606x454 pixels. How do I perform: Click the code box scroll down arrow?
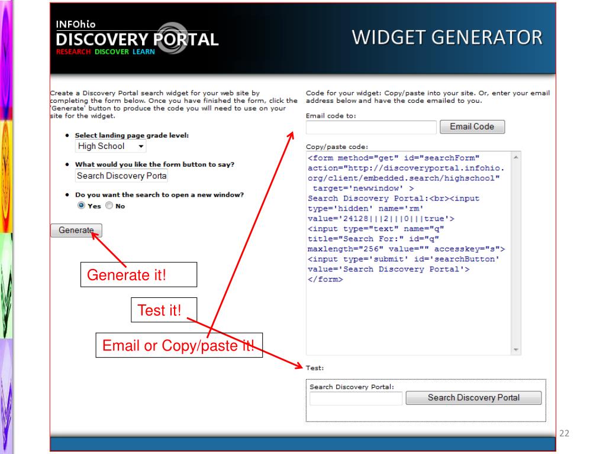(516, 349)
